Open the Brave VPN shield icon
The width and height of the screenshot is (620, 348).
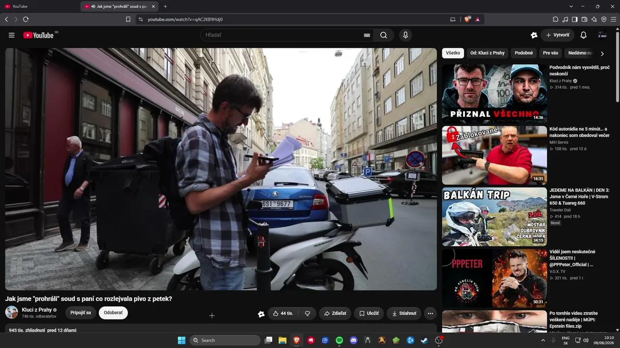point(604,19)
